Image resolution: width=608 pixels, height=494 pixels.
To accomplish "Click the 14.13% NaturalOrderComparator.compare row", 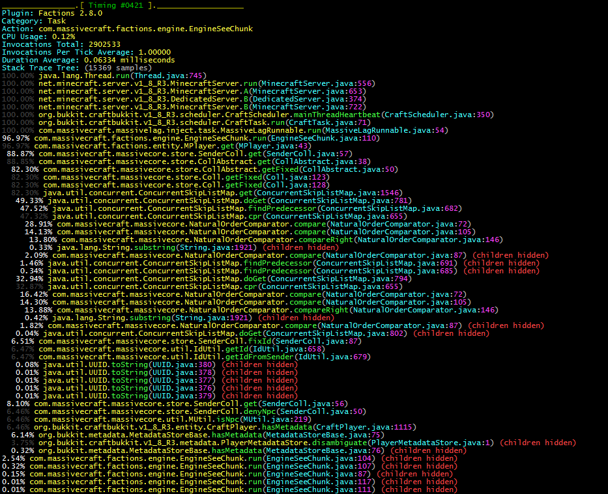I will pos(250,232).
